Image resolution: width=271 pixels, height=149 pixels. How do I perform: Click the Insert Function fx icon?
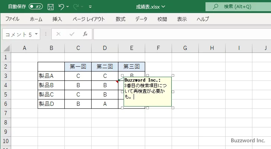click(85, 34)
